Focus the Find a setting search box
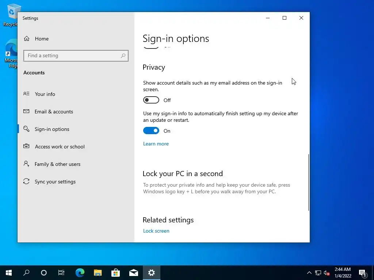Screen dimensions: 374x280 pyautogui.click(x=76, y=56)
